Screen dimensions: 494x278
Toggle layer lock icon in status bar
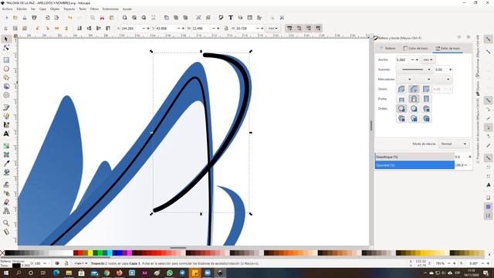click(x=66, y=263)
